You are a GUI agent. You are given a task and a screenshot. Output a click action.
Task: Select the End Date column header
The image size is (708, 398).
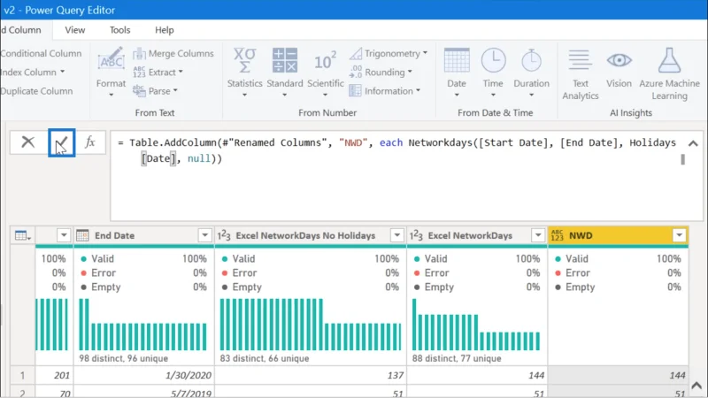coord(144,235)
